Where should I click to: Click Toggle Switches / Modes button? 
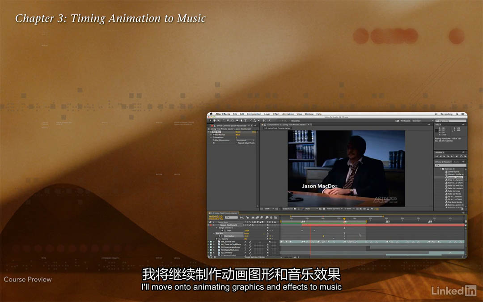click(255, 257)
